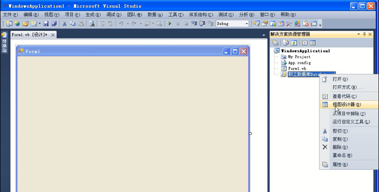Open the 项目 menu
The image size is (379, 192).
click(x=72, y=15)
